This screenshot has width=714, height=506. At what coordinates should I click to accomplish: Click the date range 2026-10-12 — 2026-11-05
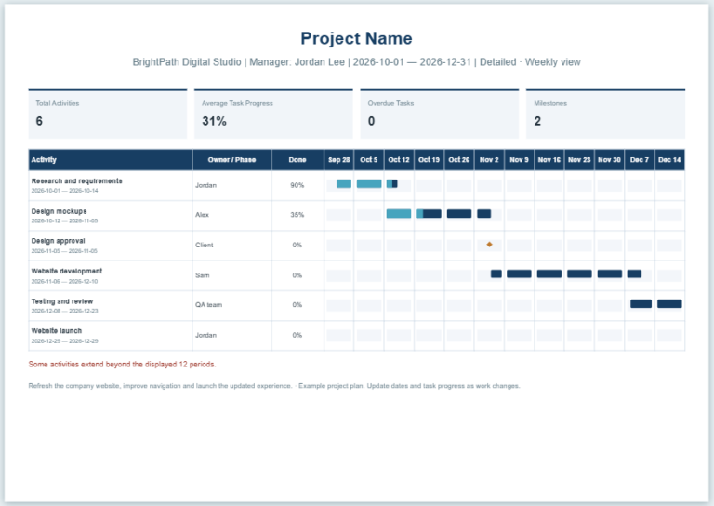pyautogui.click(x=64, y=220)
